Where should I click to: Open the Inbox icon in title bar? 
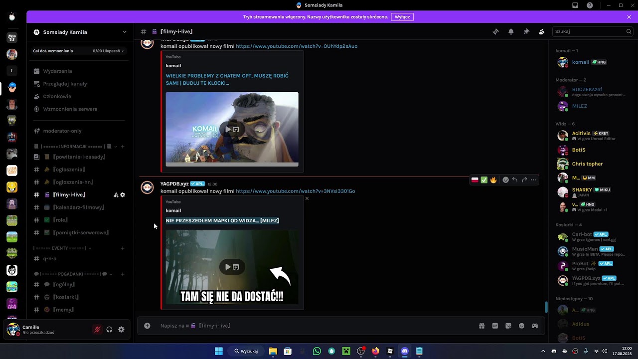[575, 5]
